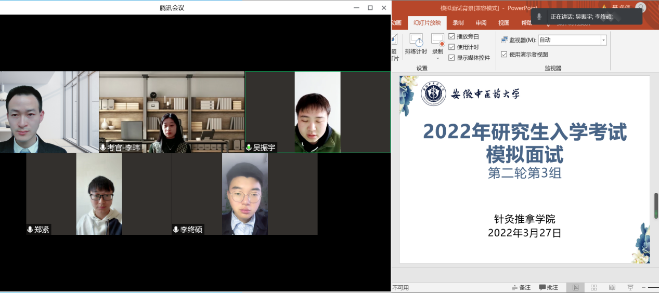Open the 监视器 monitor dropdown
The image size is (659, 293).
pyautogui.click(x=603, y=40)
